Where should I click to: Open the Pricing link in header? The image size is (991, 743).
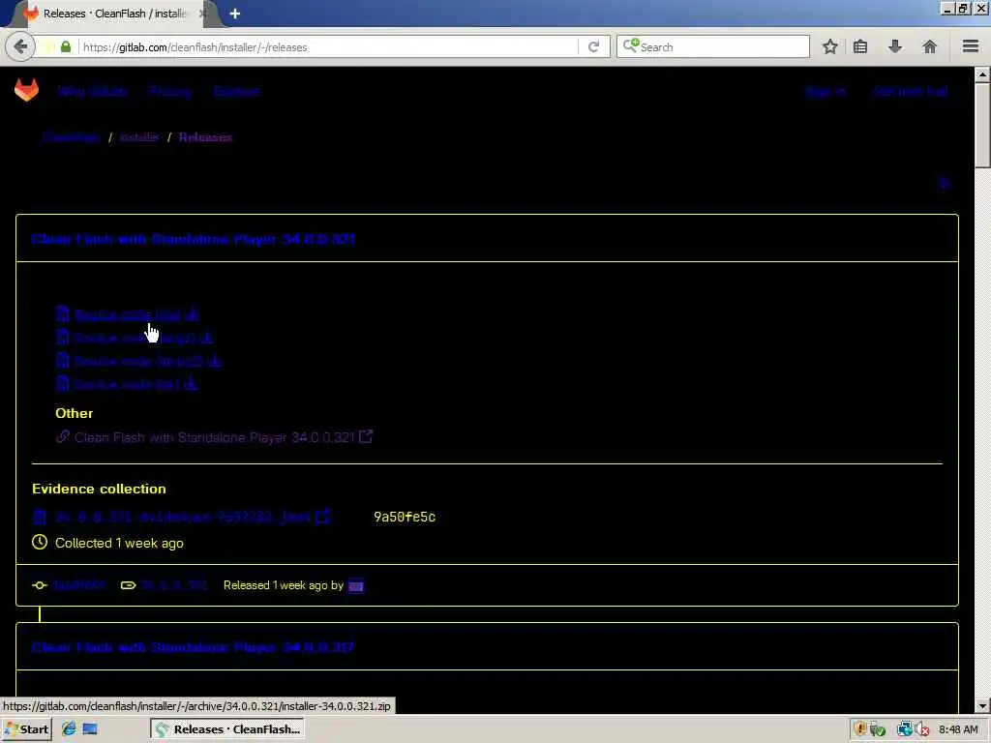(170, 92)
